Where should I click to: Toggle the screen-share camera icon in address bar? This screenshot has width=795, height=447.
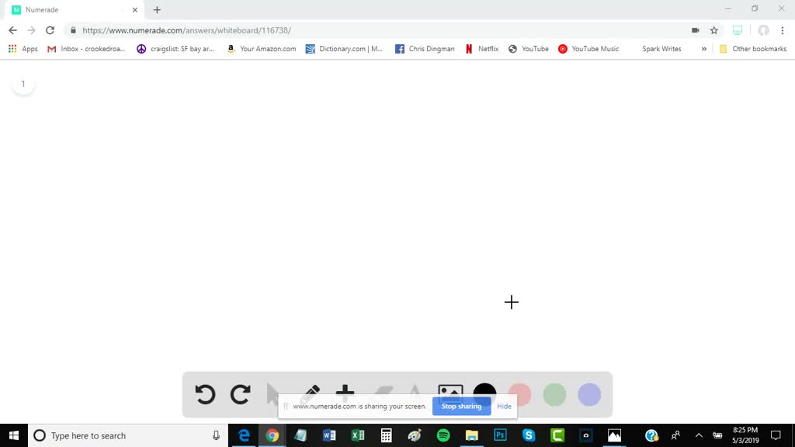[x=695, y=30]
